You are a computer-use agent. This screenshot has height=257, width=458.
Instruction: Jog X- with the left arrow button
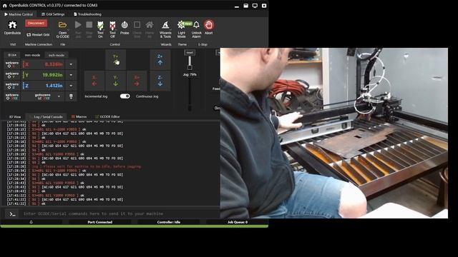[x=94, y=81]
